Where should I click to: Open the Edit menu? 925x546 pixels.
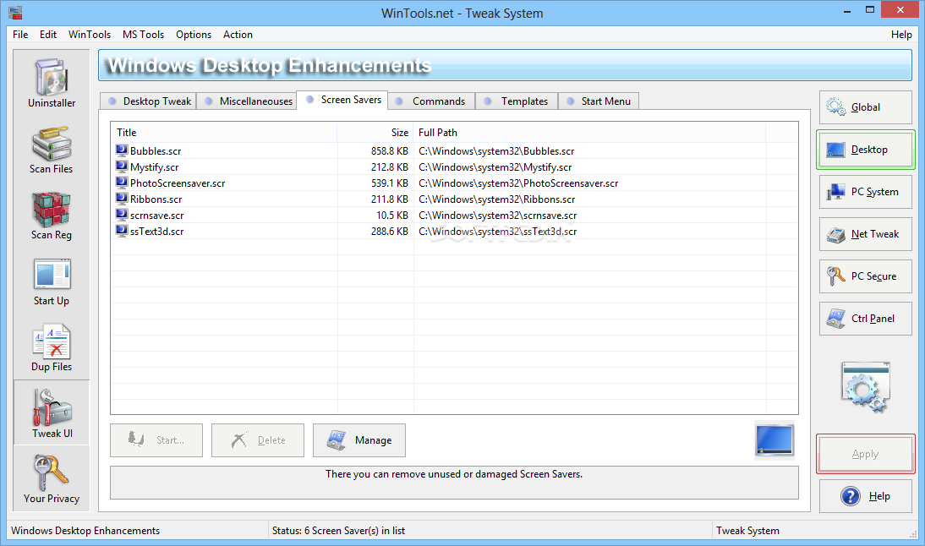48,34
